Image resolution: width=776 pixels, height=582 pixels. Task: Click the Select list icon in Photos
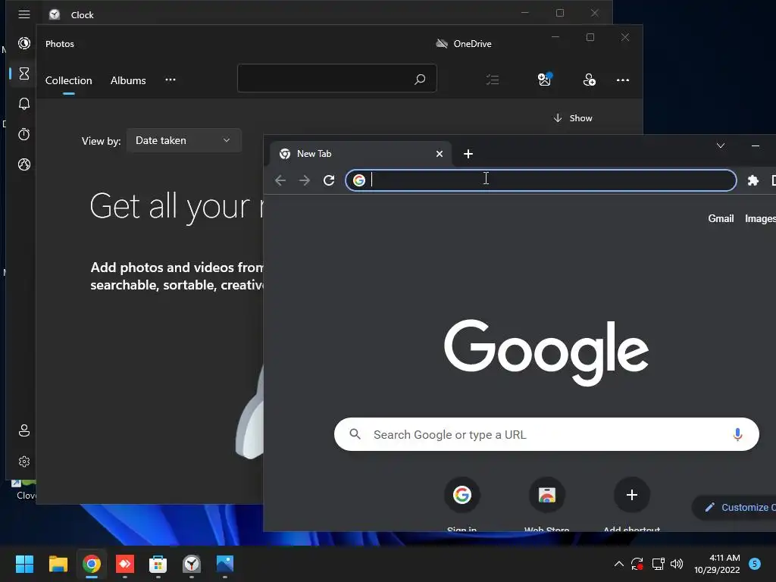coord(493,80)
